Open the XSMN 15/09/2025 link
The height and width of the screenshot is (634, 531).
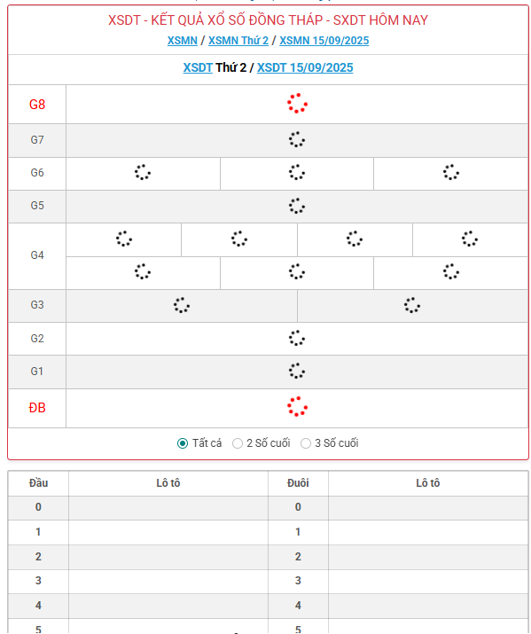pos(324,41)
